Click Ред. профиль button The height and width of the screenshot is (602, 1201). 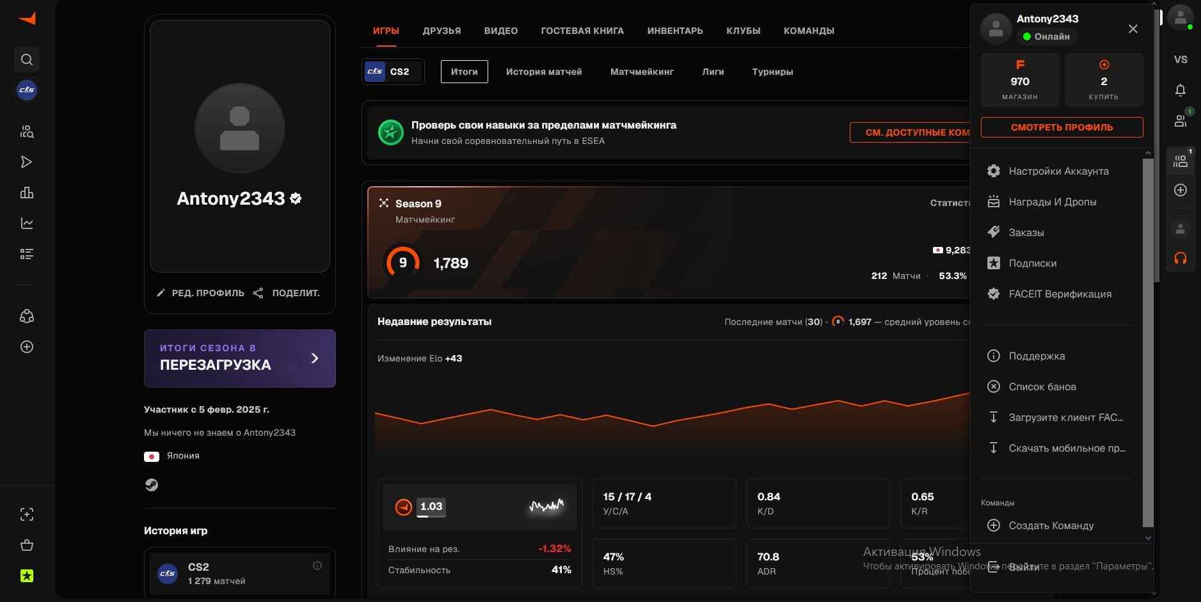click(200, 293)
